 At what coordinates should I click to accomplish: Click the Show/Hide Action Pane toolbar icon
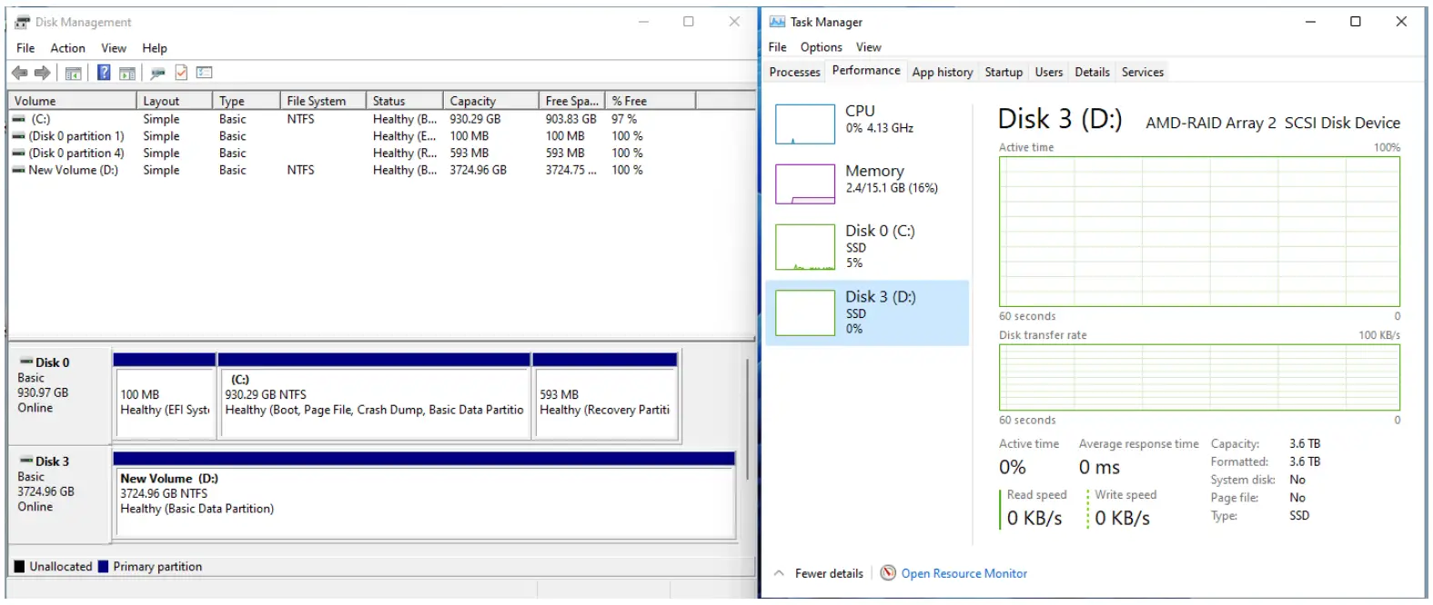[127, 73]
